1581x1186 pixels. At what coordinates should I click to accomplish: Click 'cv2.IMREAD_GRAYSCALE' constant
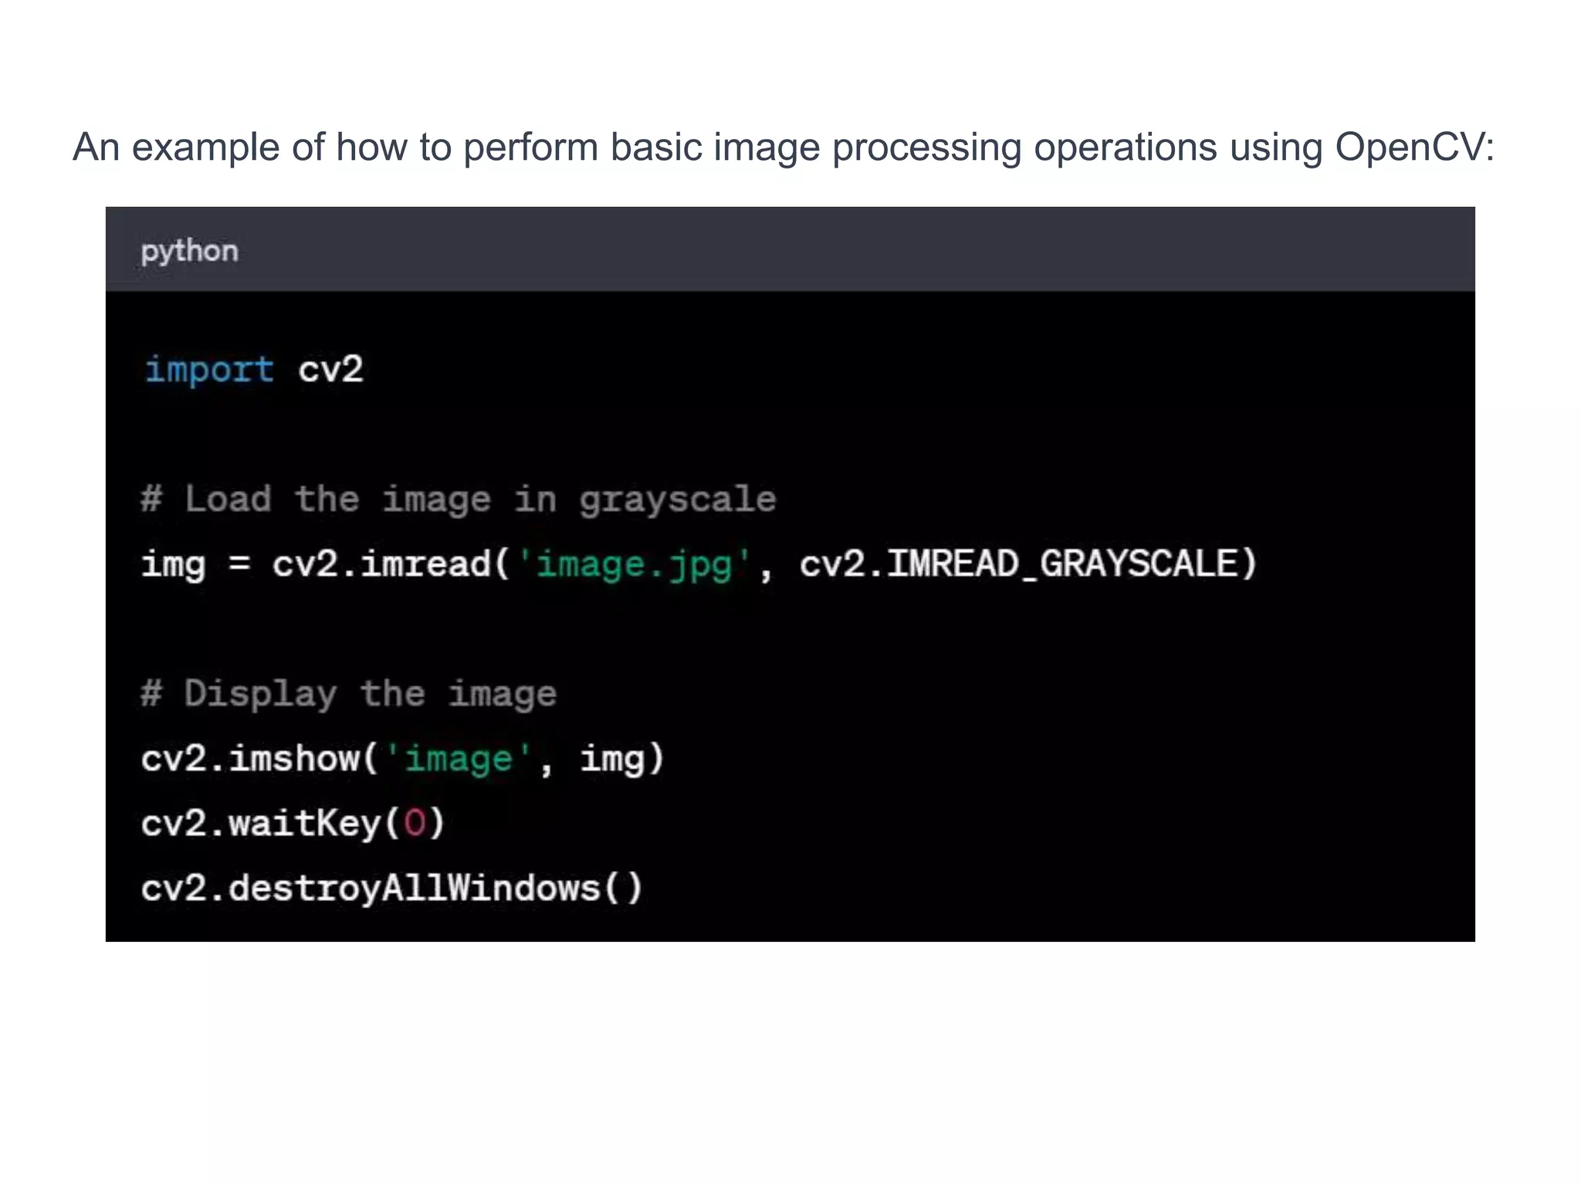click(1019, 563)
